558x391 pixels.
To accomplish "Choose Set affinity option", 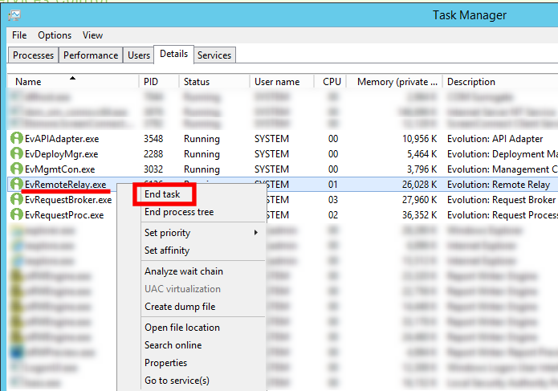I will (x=167, y=250).
